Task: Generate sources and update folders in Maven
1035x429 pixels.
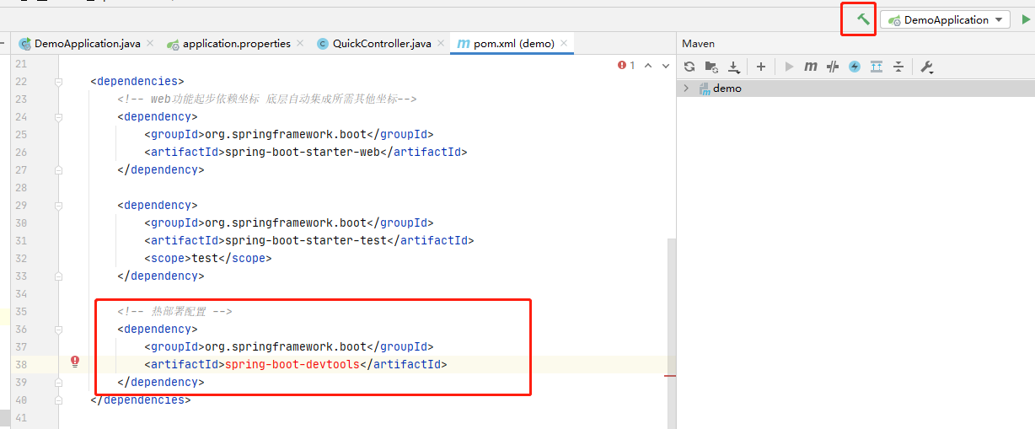Action: pos(711,67)
